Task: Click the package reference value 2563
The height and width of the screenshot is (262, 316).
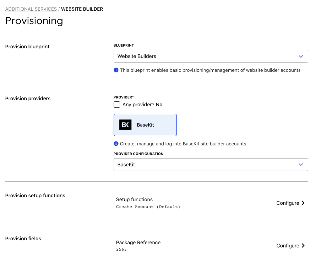Action: point(121,249)
